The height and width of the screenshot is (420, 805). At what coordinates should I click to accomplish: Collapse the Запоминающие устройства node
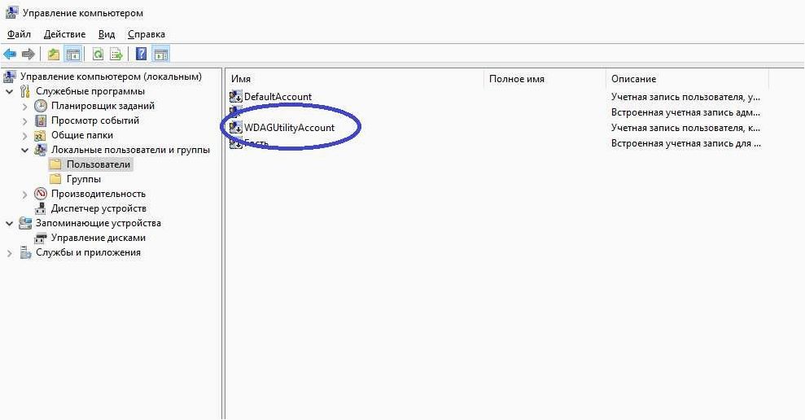coord(9,223)
